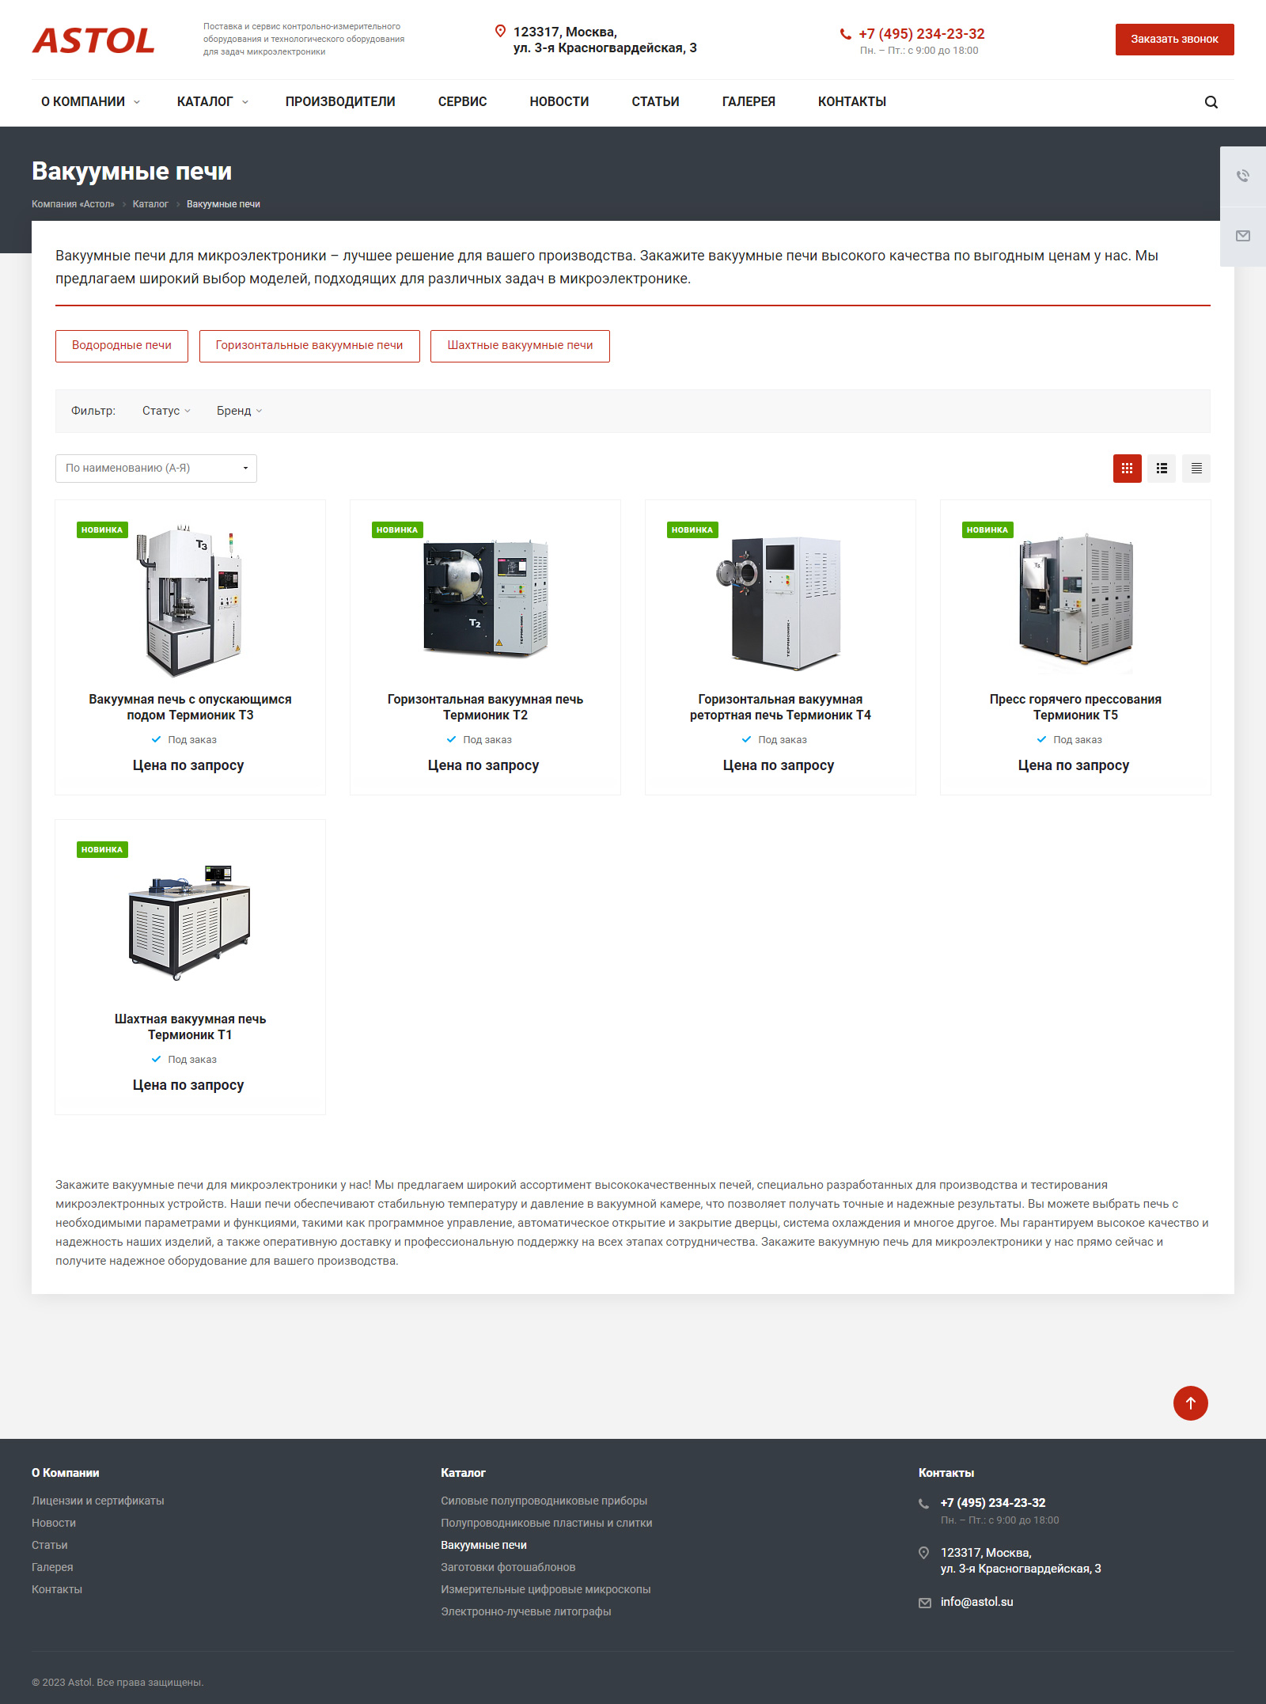1266x1704 pixels.
Task: Switch to grid tile view
Action: pyautogui.click(x=1127, y=469)
